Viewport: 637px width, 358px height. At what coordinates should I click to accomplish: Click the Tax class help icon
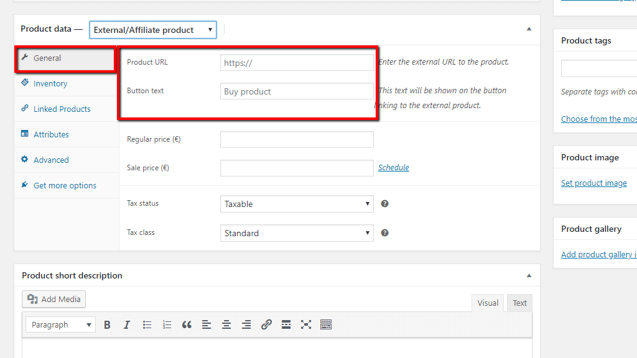[x=384, y=233]
